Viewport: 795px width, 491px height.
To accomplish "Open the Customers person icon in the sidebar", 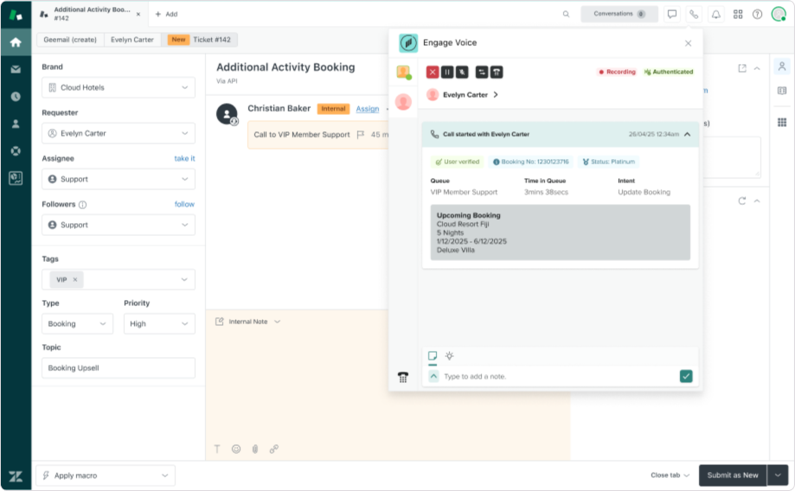I will (x=16, y=124).
